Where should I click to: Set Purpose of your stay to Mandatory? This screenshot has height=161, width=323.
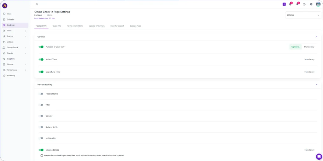click(x=309, y=47)
